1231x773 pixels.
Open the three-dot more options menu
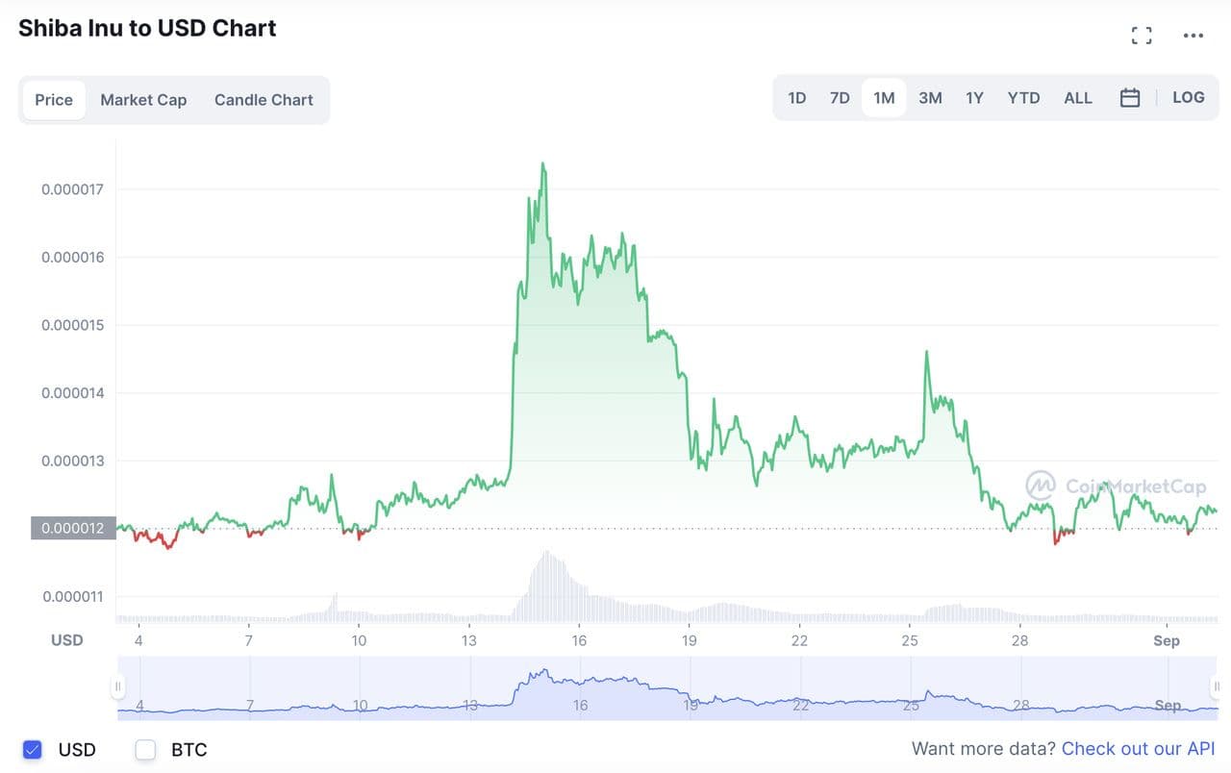tap(1193, 37)
